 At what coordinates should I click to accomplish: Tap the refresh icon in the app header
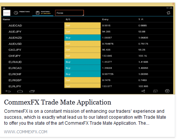[x=168, y=13]
